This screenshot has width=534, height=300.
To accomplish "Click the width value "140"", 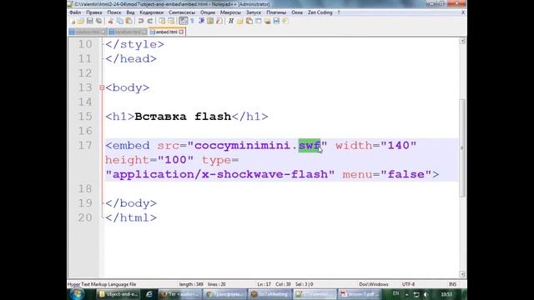I will click(x=399, y=146).
